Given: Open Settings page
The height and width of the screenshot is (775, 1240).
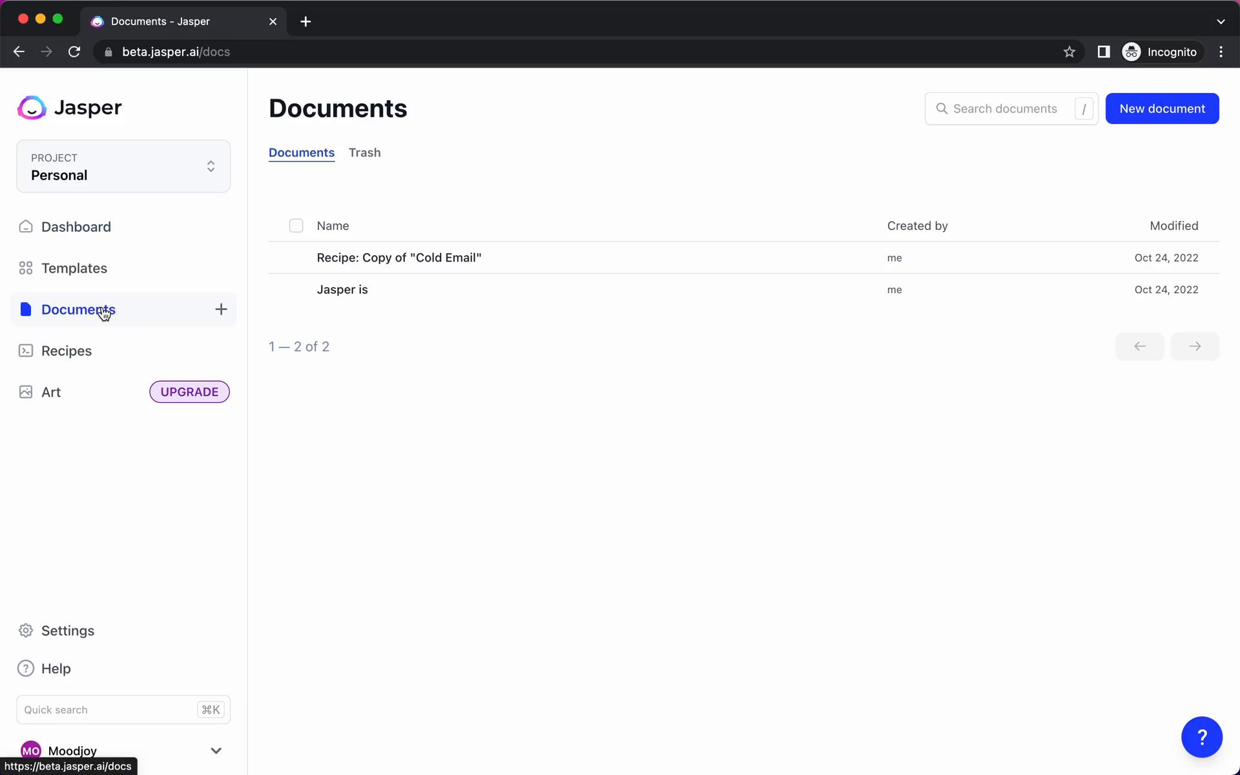Looking at the screenshot, I should (x=68, y=630).
